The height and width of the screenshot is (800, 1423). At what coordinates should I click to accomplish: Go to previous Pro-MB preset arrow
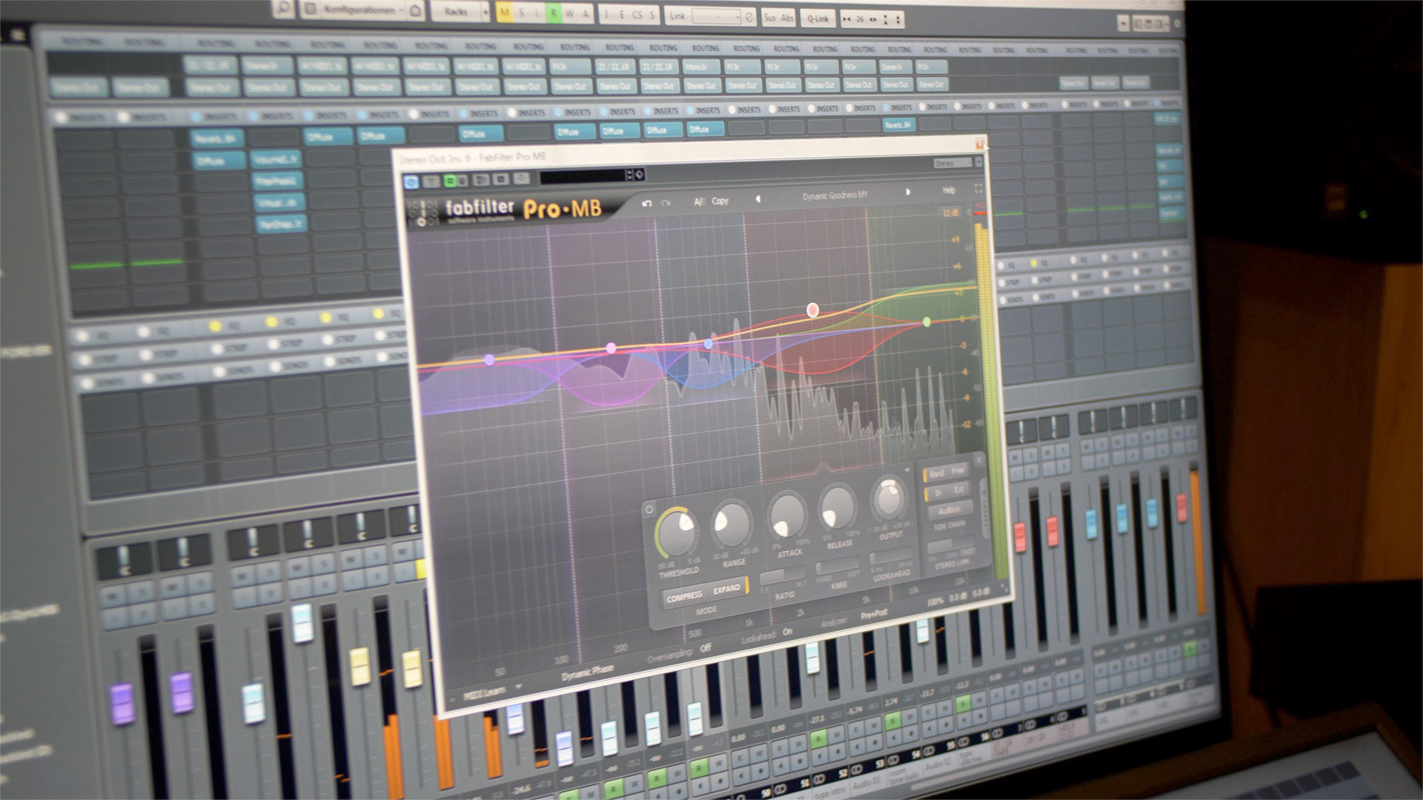point(757,199)
